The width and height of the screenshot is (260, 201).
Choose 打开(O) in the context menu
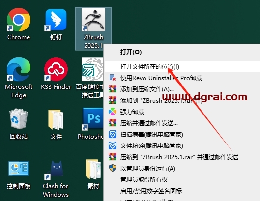[x=182, y=52]
